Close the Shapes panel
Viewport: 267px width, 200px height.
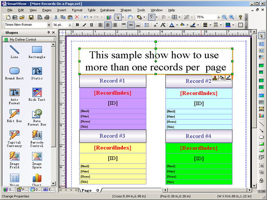pos(53,32)
